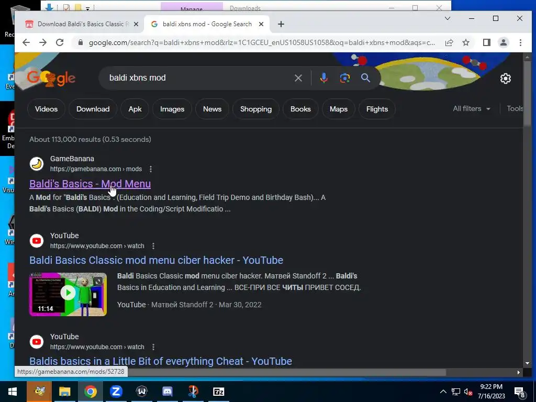Open the Windows Start menu
The height and width of the screenshot is (402, 536).
(x=13, y=392)
